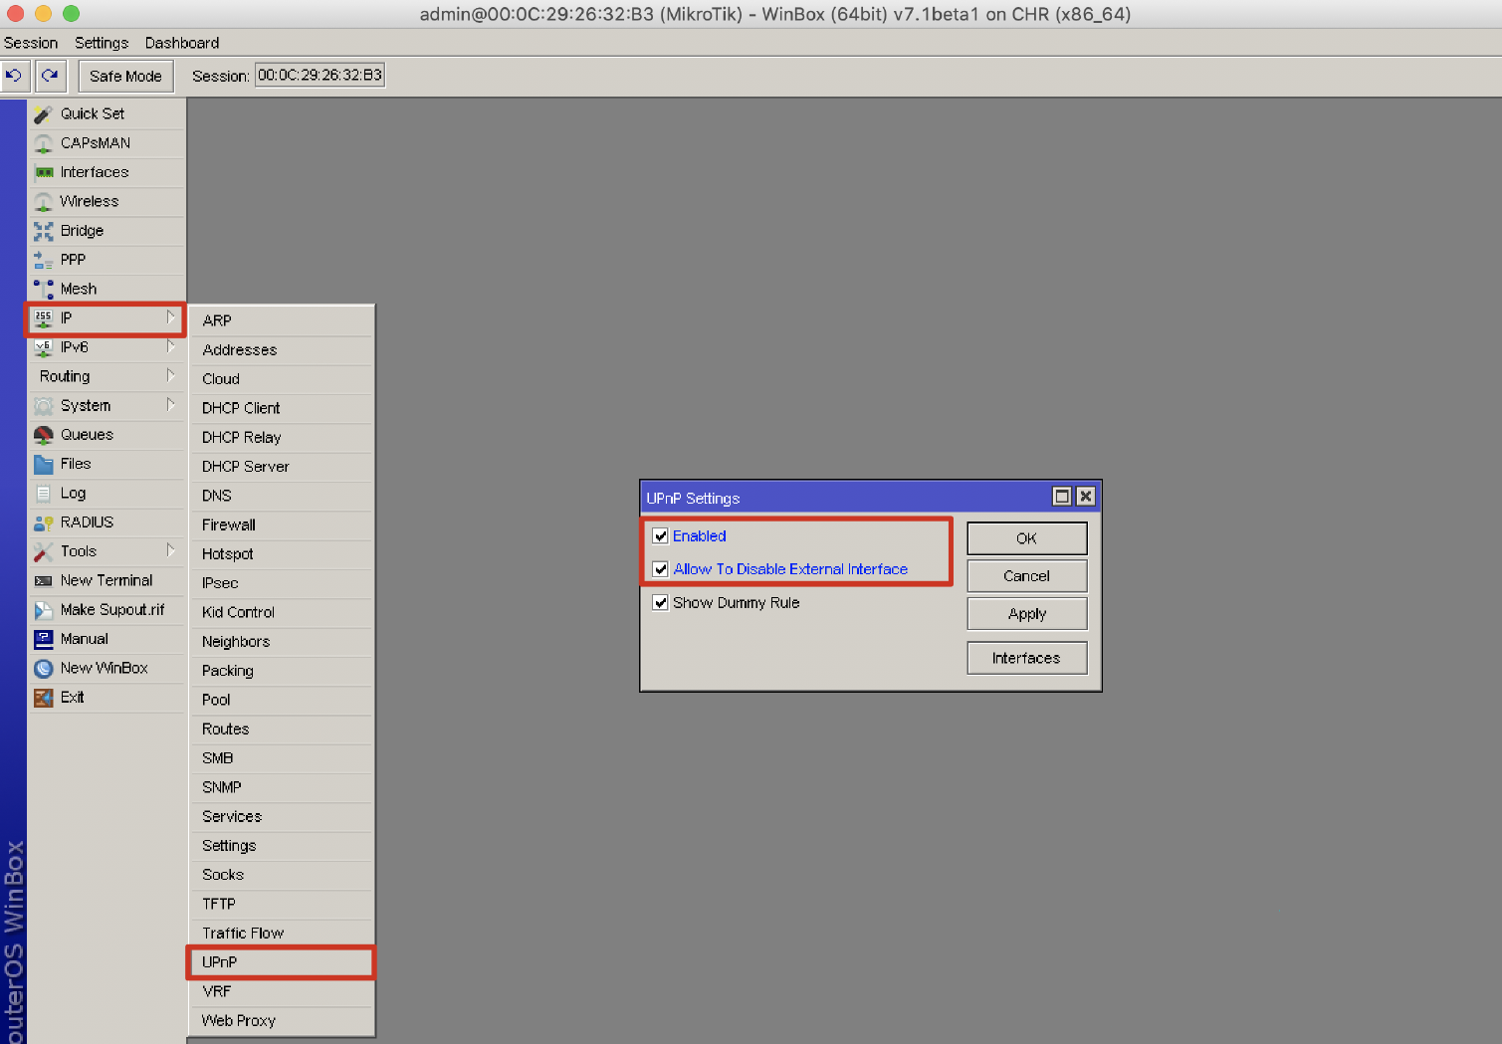Open Quick Set wand icon

43,114
